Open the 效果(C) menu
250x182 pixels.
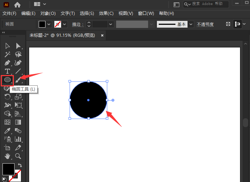click(106, 13)
